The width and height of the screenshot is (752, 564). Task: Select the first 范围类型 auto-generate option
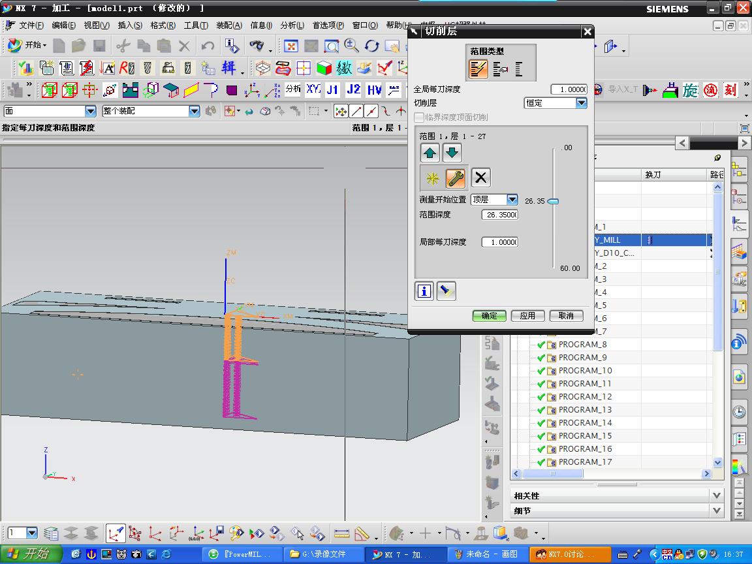coord(478,69)
